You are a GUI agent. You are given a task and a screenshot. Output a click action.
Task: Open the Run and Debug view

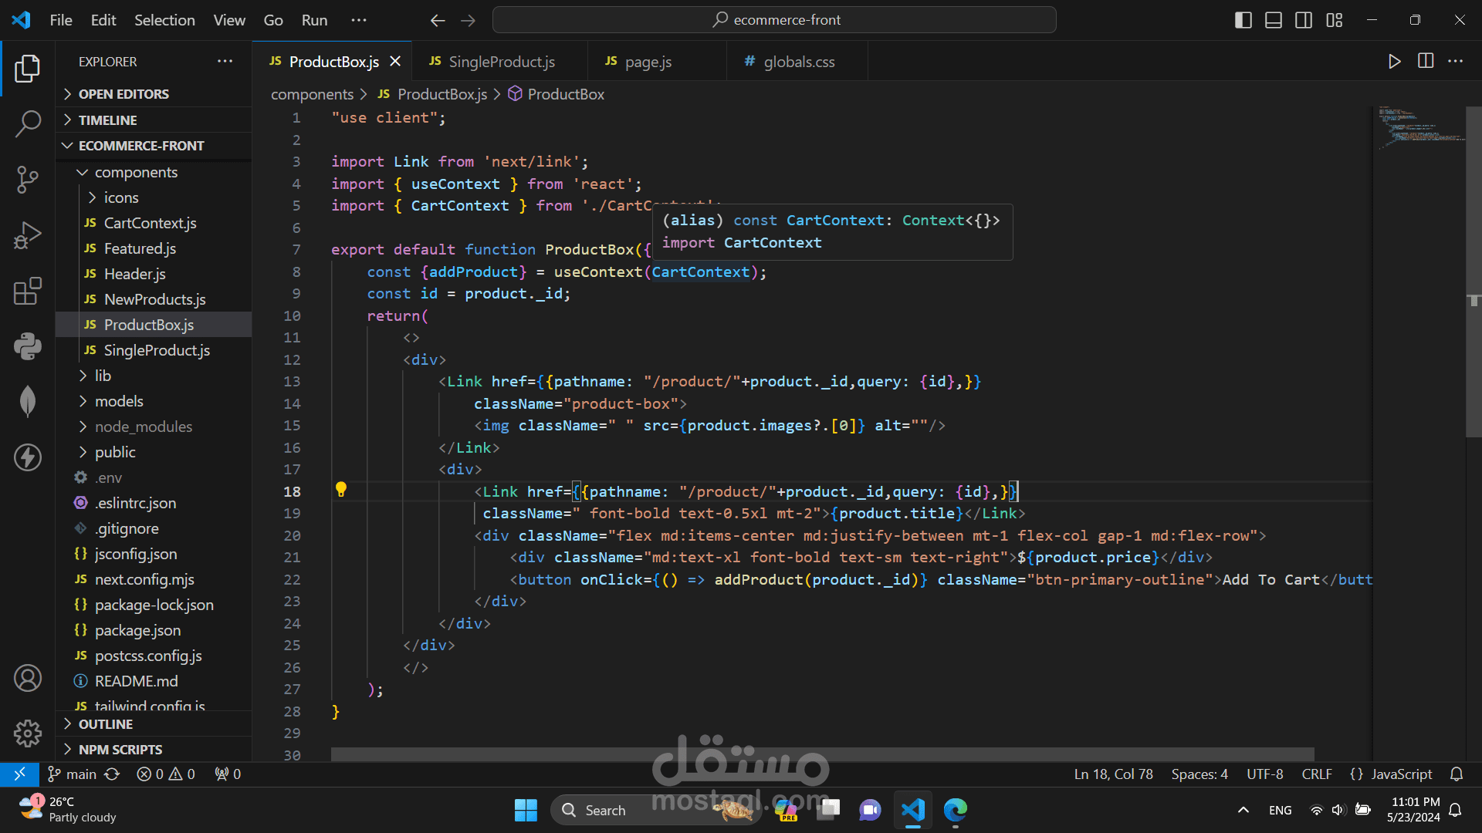coord(28,235)
